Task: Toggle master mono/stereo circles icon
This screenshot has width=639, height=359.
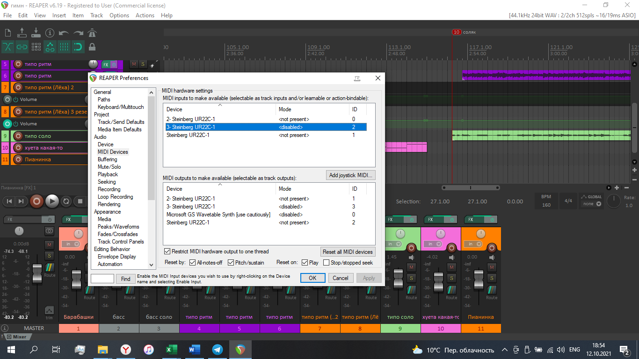Action: (49, 231)
